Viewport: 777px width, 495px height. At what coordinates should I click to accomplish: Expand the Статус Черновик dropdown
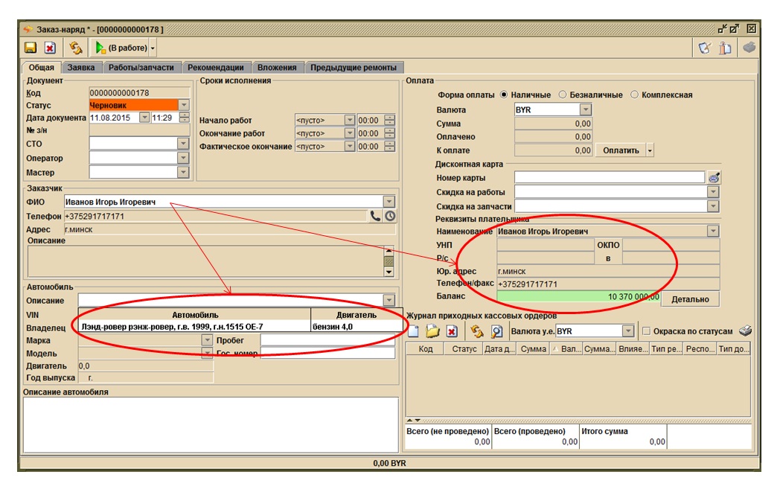click(x=183, y=105)
